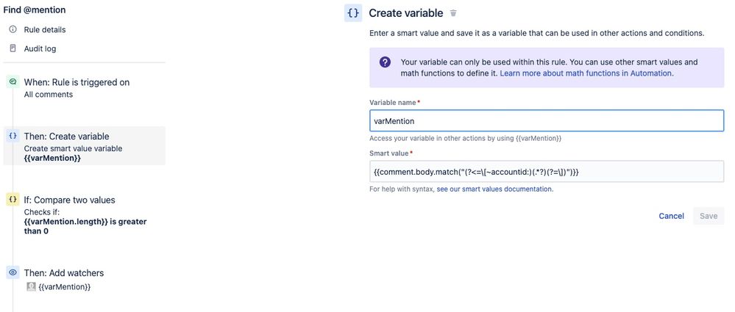Click the user avatar next to {{varMention}}

tap(32, 287)
